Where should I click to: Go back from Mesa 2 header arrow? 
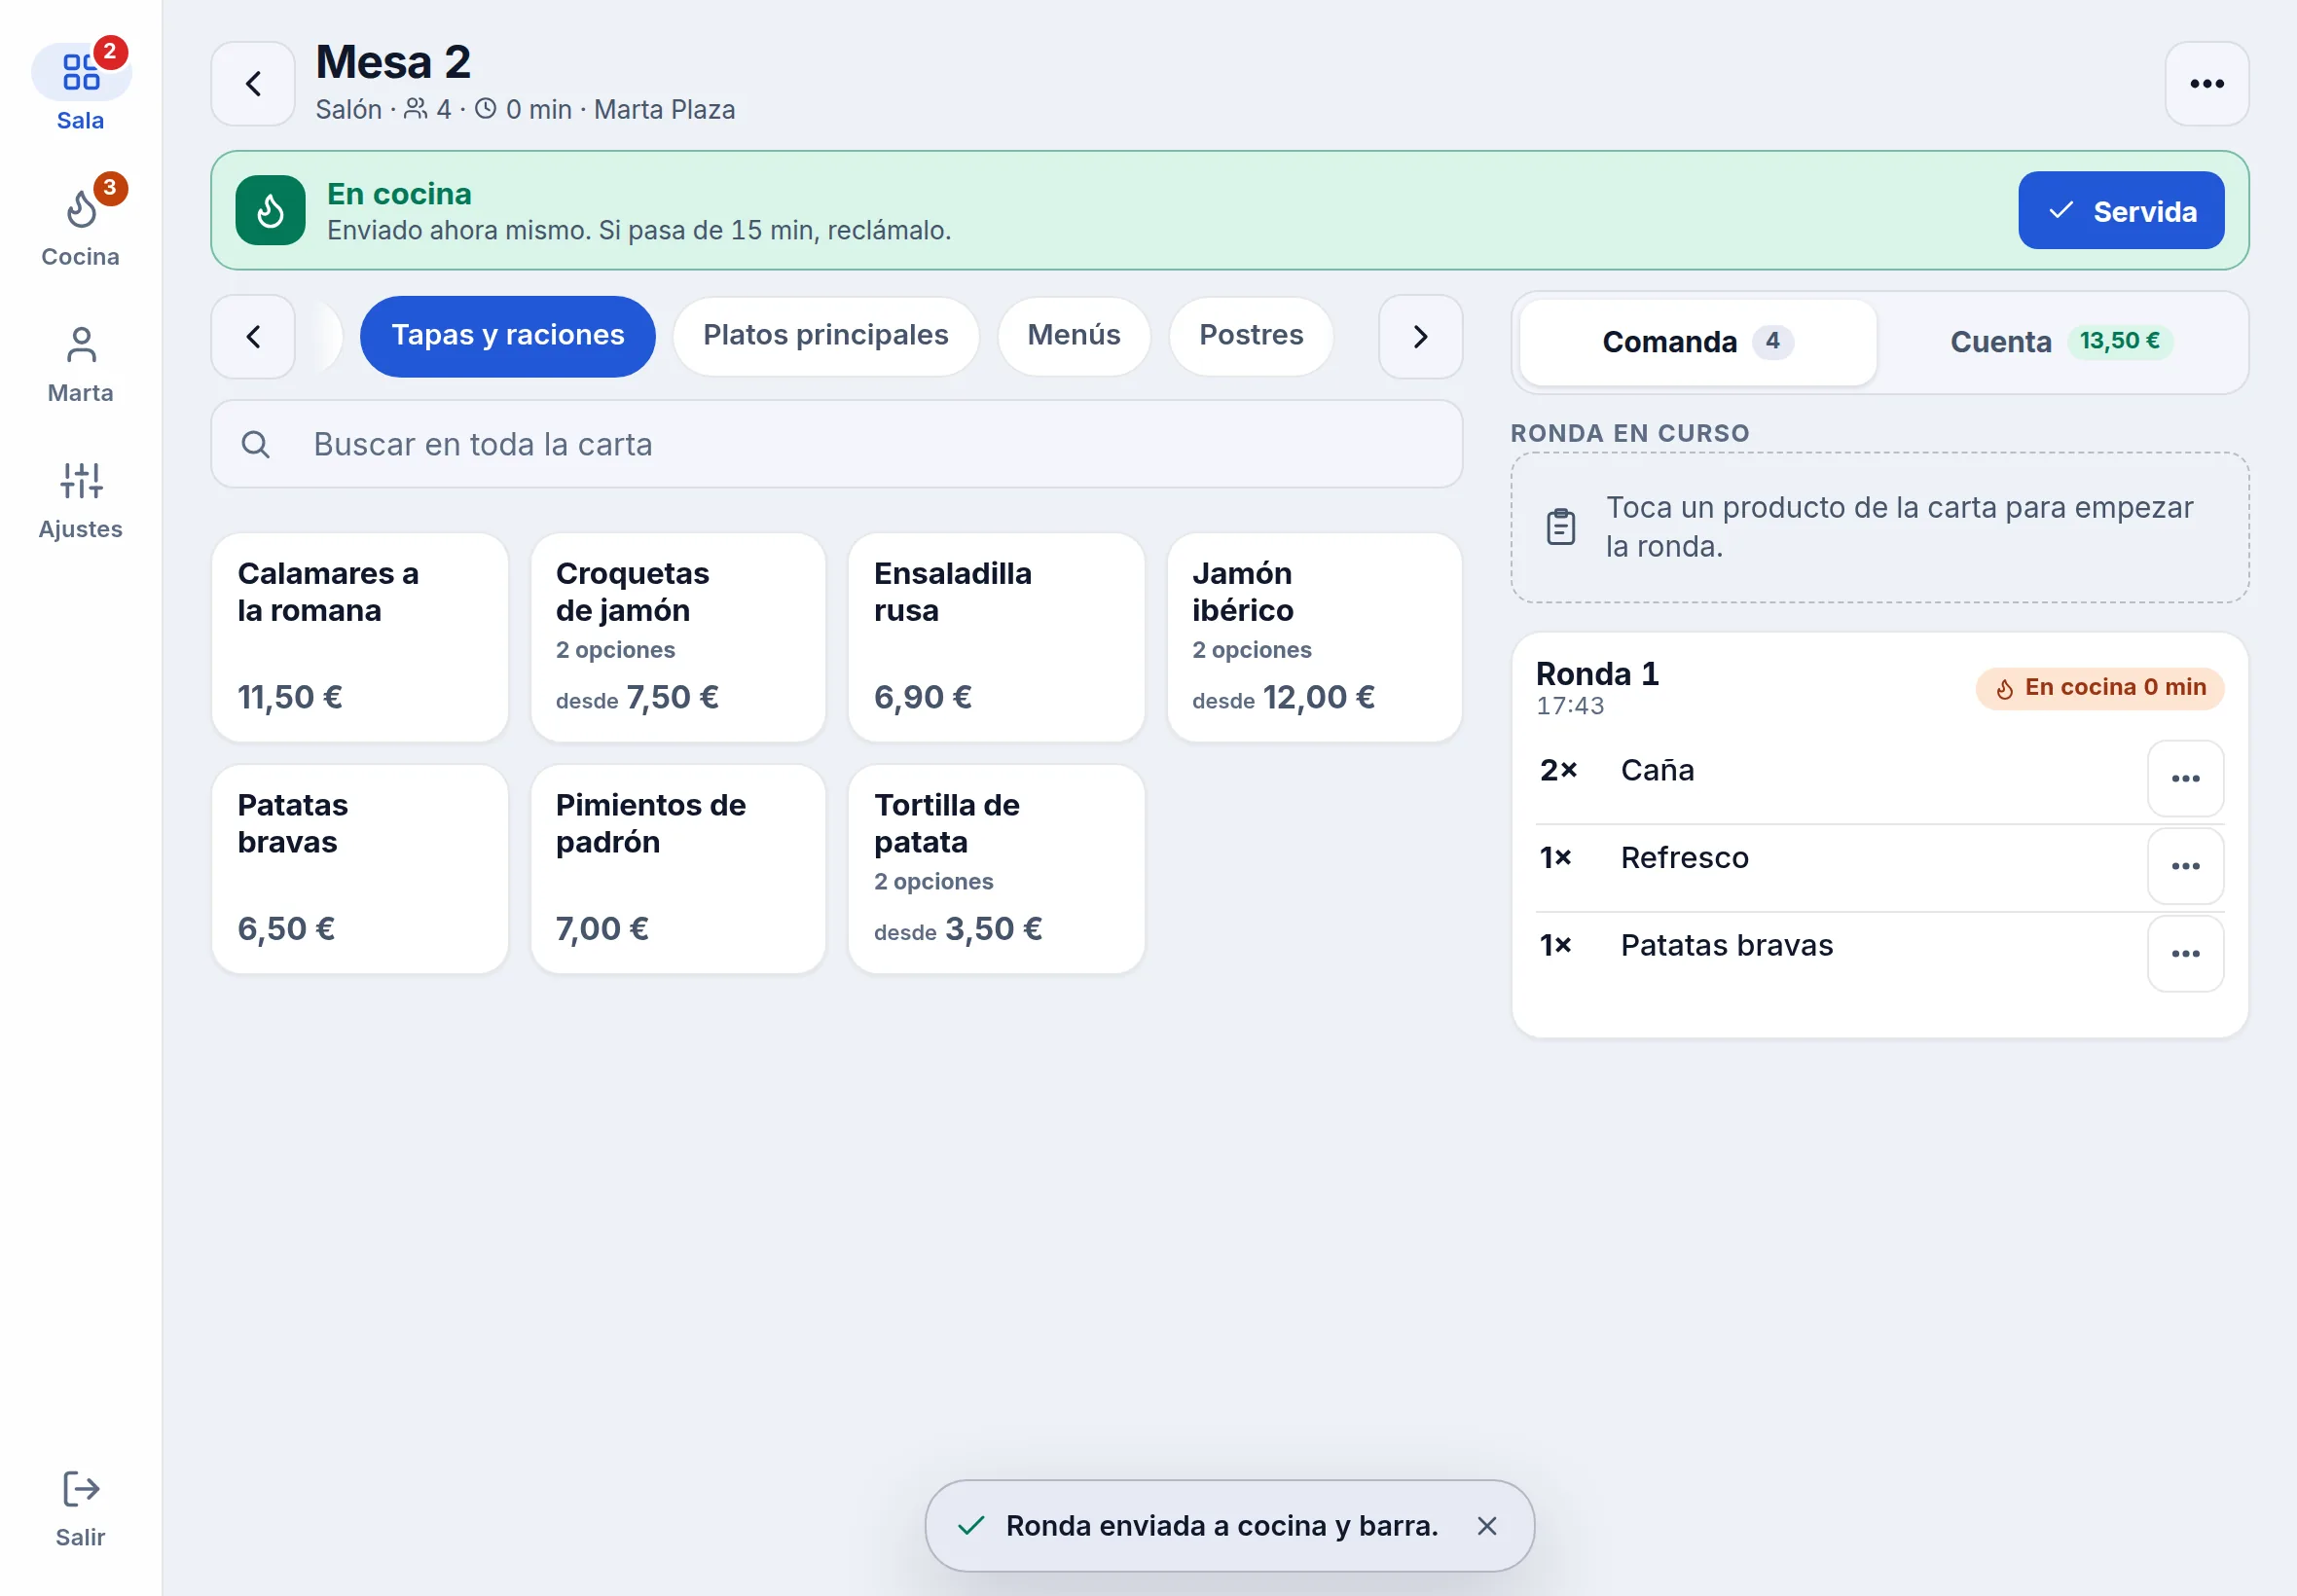[253, 84]
